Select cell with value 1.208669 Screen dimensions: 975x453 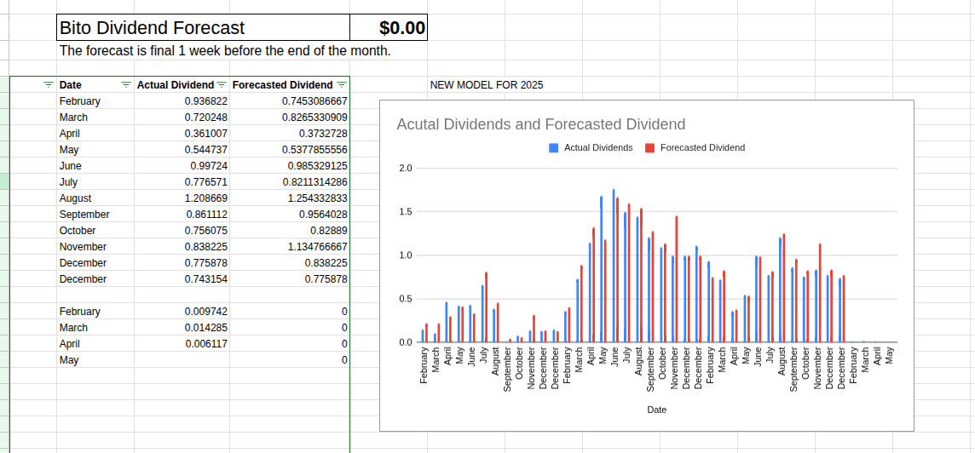pos(182,198)
